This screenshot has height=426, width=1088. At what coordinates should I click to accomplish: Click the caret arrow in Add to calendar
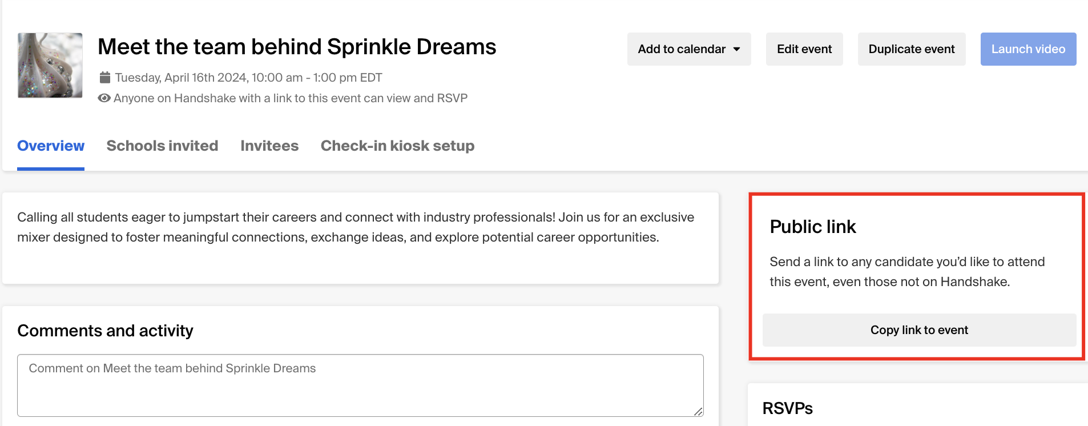737,49
